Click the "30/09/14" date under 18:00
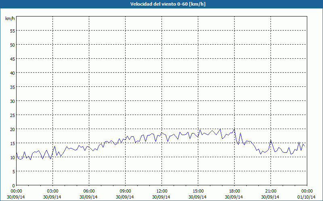Viewport: 323px width, 201px height. pyautogui.click(x=234, y=197)
